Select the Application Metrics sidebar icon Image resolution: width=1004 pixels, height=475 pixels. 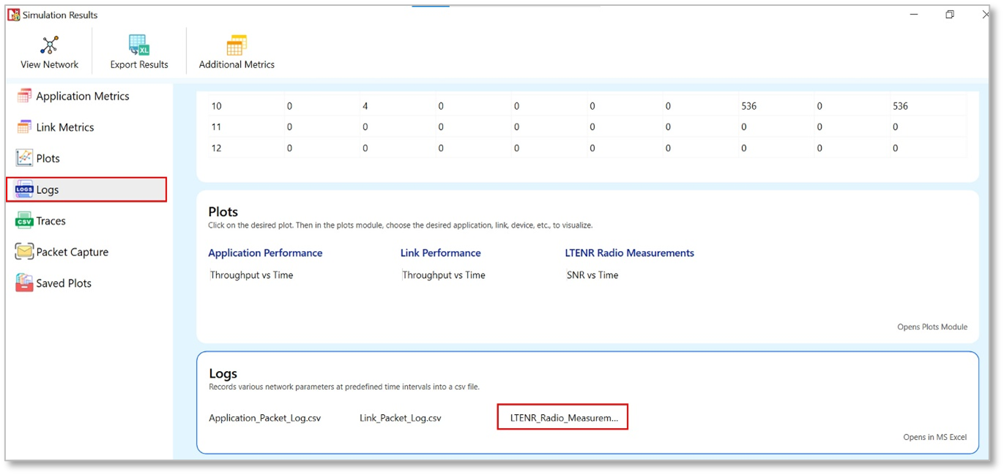[24, 96]
